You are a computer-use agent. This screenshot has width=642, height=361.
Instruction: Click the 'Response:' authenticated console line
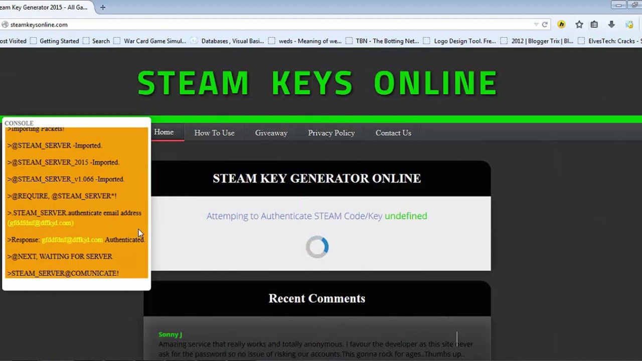coord(76,240)
